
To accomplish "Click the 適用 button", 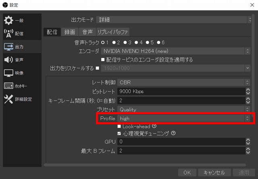I will point(244,173).
